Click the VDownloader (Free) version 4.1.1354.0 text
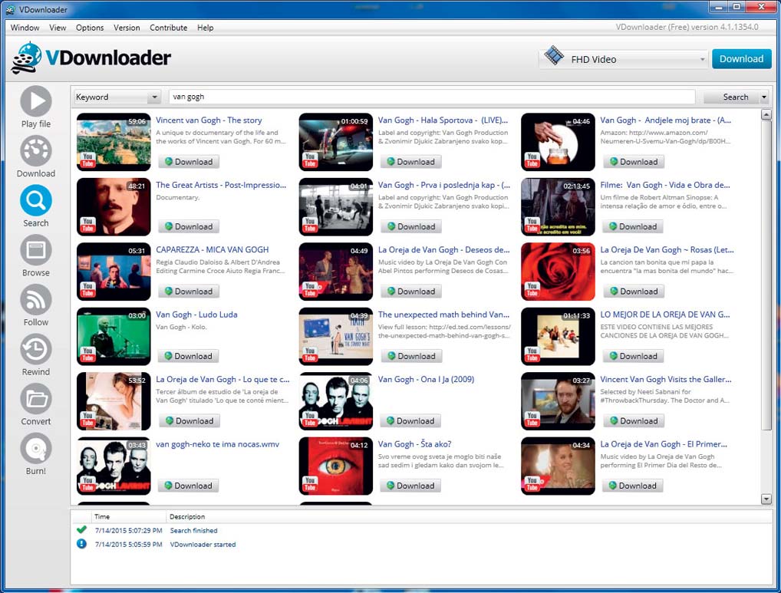The image size is (781, 593). pyautogui.click(x=687, y=27)
